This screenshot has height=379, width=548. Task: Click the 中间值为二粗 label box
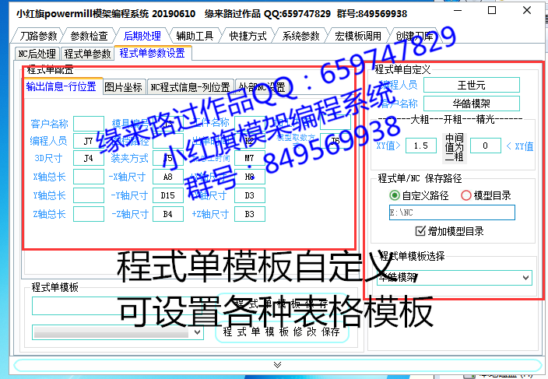(x=454, y=147)
